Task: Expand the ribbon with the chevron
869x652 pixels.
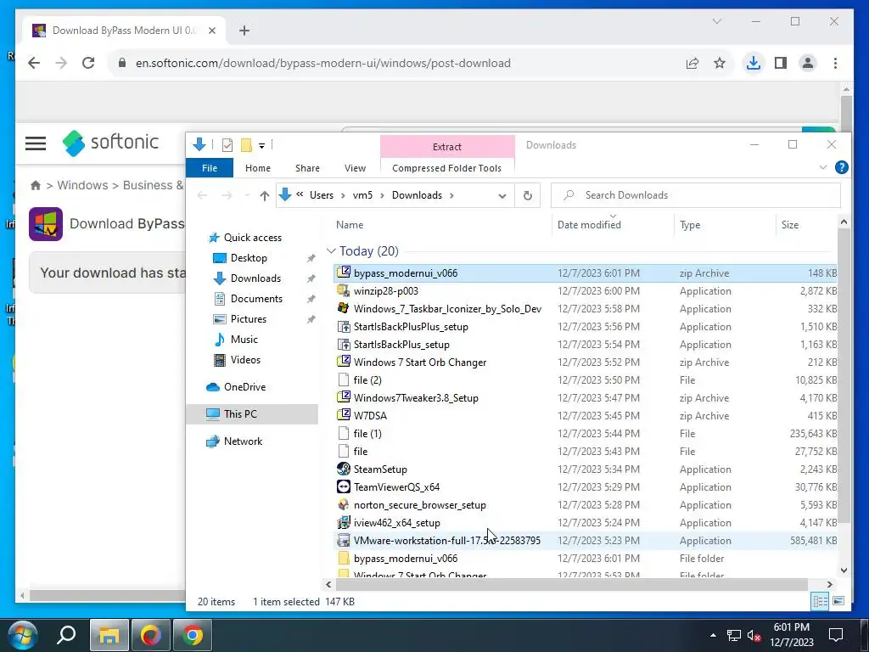Action: point(823,167)
